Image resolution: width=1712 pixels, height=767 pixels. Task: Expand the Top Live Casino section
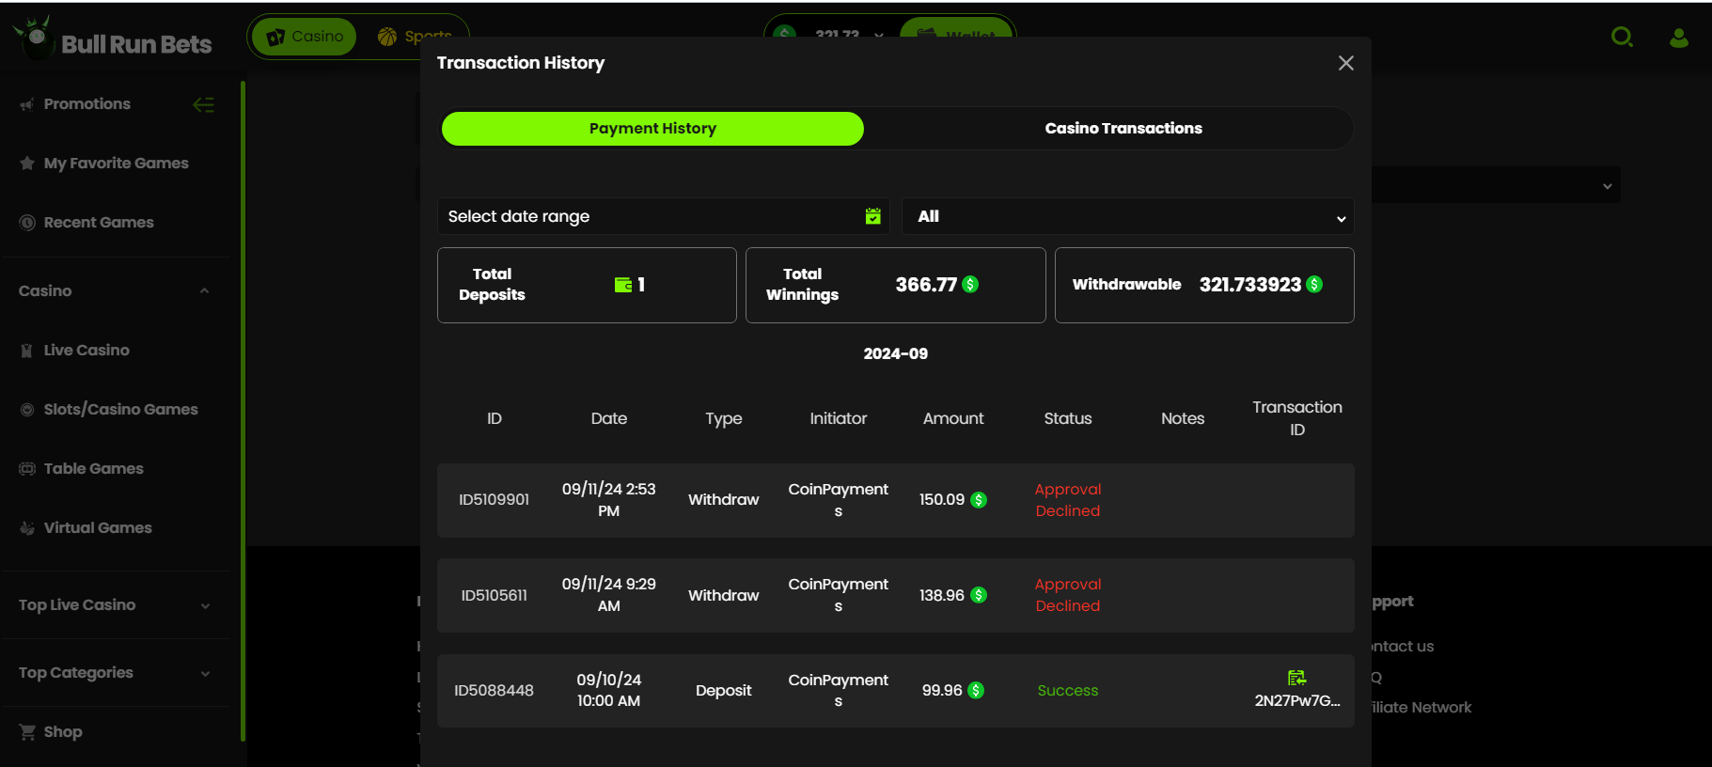pyautogui.click(x=114, y=604)
